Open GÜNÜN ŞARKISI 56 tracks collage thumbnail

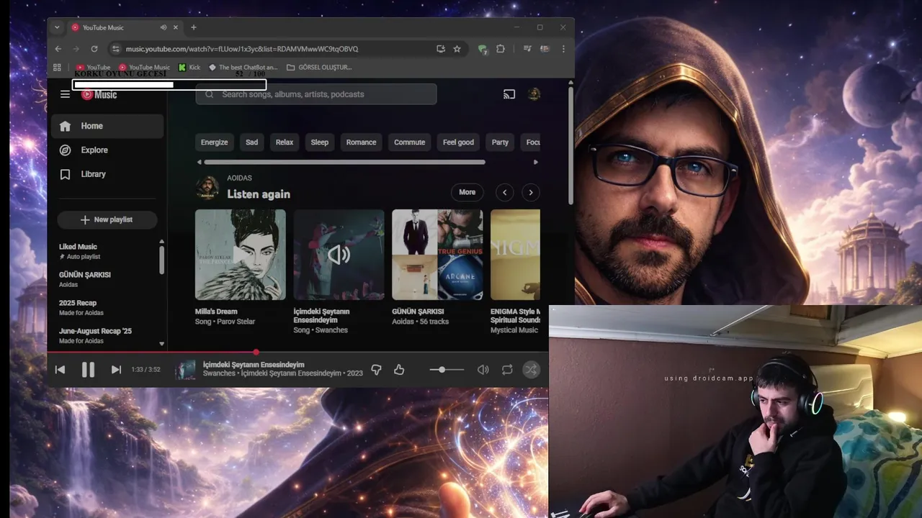tap(437, 255)
